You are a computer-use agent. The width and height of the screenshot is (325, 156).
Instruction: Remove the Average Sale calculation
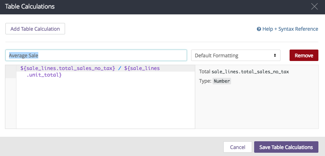(x=304, y=55)
